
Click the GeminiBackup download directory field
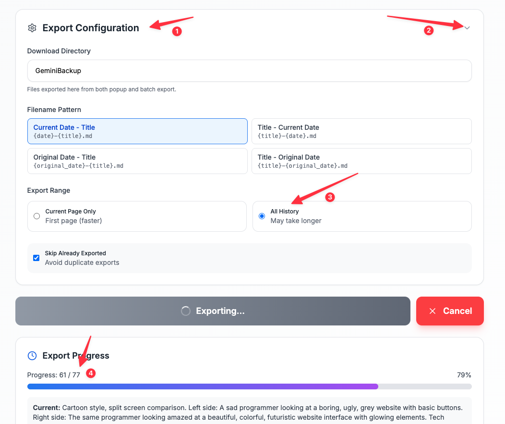(x=250, y=70)
